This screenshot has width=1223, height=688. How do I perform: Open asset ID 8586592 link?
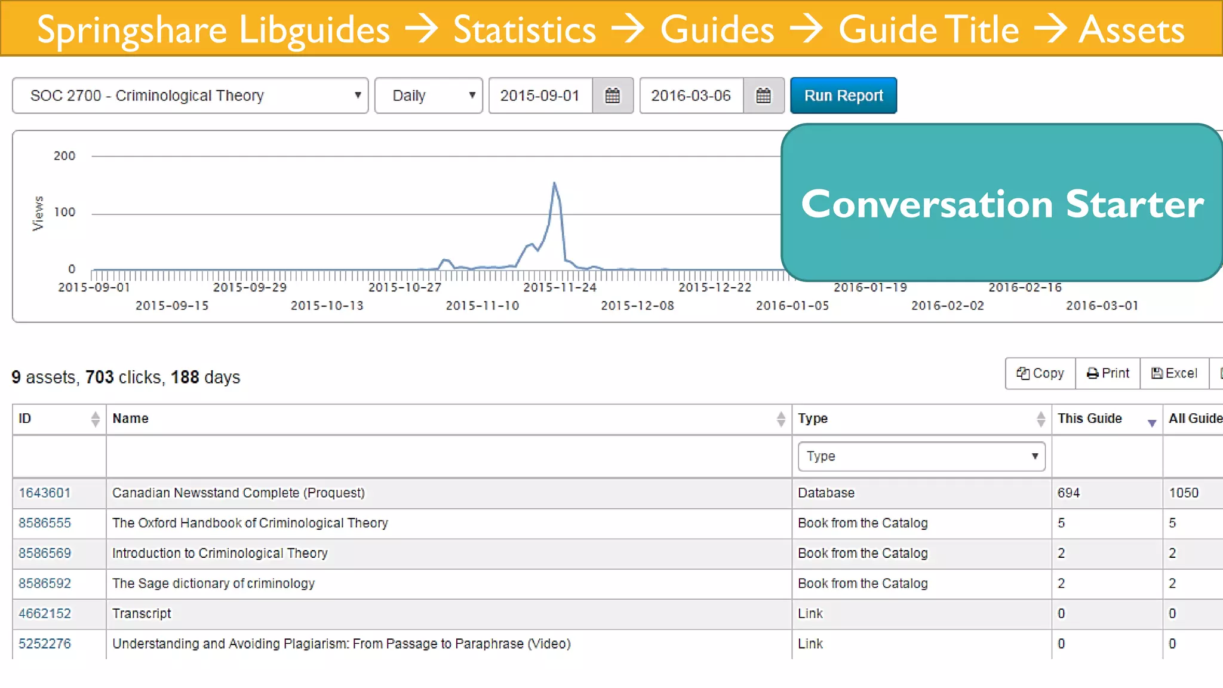45,583
